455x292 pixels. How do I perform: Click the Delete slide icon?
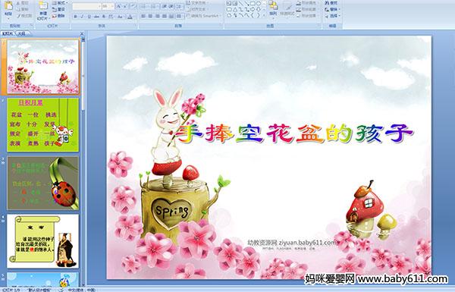(58, 15)
